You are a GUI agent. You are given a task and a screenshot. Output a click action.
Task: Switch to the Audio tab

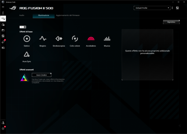point(22,15)
